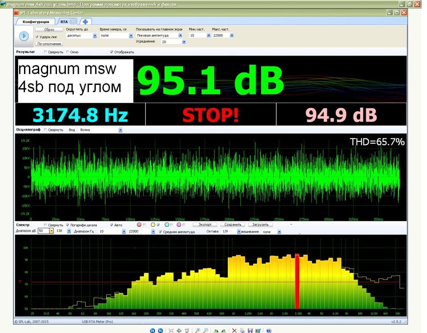
Task: Click the actual size icon in viewer toolbar
Action: 179,330
